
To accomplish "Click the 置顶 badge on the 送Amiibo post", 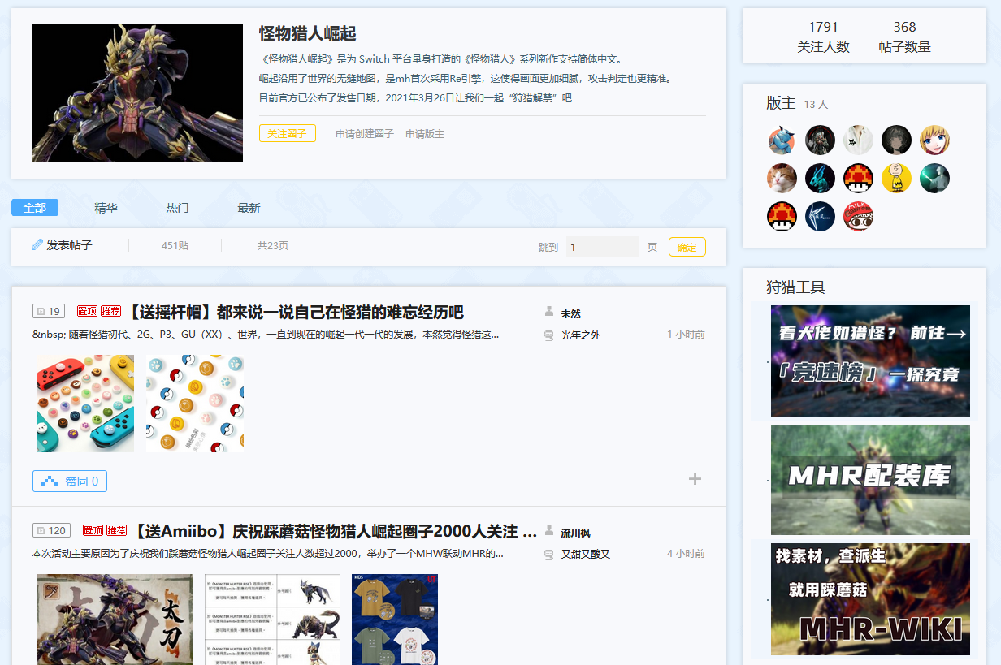I will (93, 530).
